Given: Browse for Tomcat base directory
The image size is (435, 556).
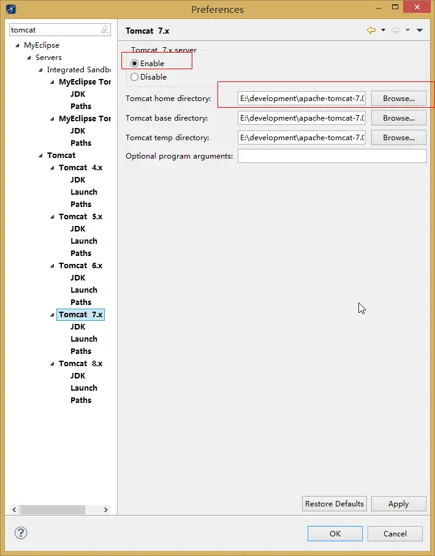Looking at the screenshot, I should pyautogui.click(x=399, y=118).
